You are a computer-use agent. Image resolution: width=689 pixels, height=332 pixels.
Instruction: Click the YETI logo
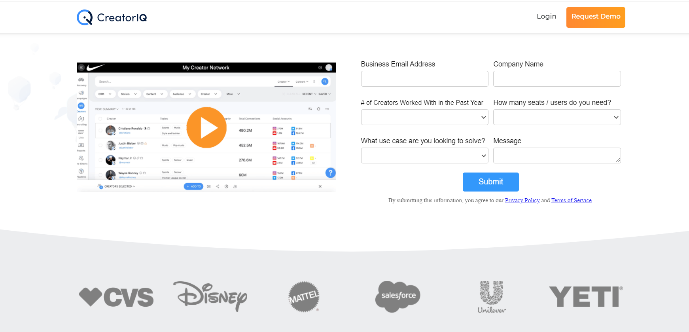point(586,297)
